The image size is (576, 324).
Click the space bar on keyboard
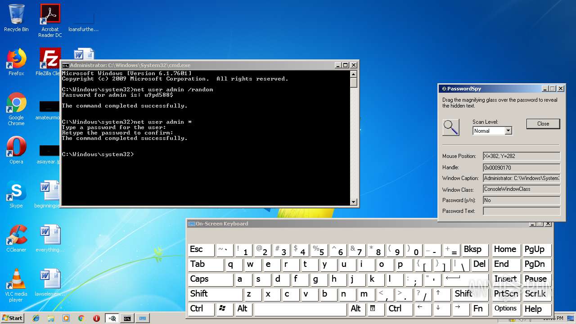pyautogui.click(x=300, y=309)
